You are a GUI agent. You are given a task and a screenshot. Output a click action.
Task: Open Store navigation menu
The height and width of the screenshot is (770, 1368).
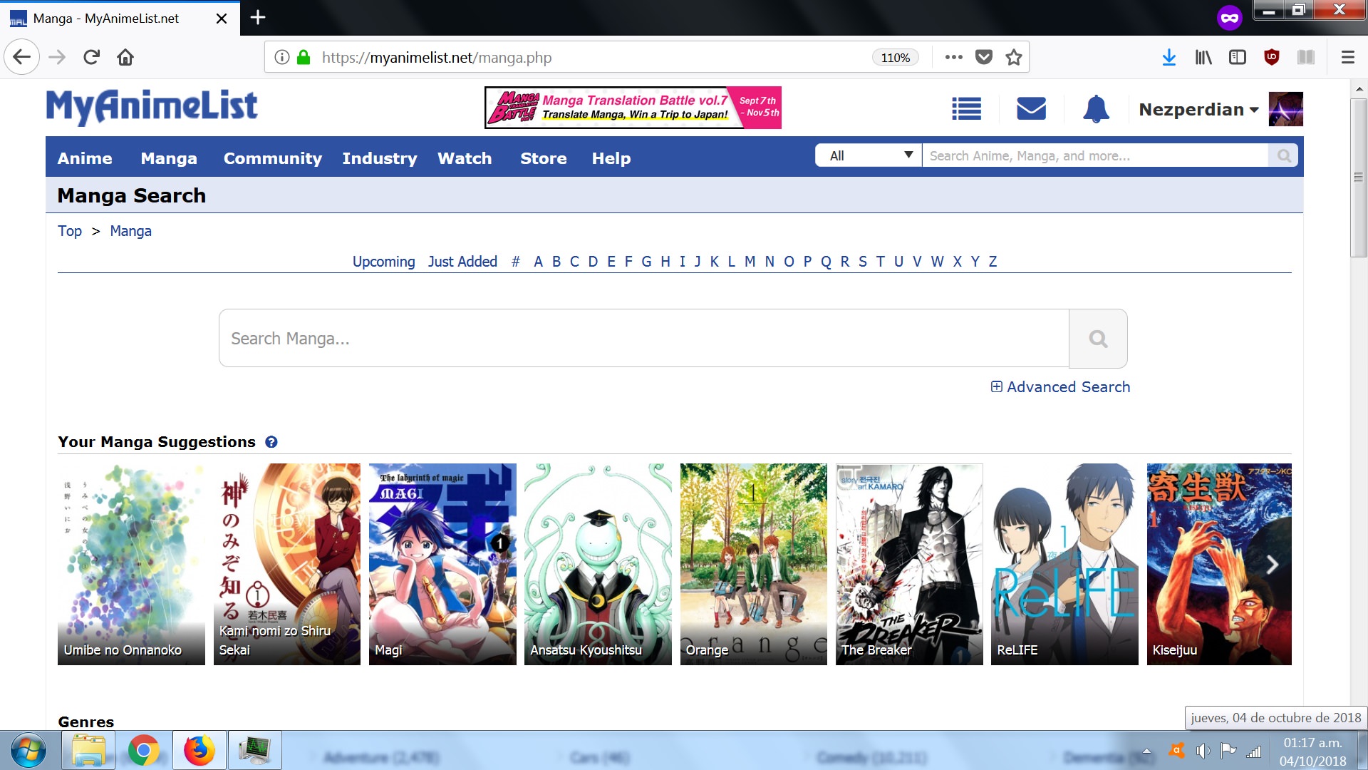(544, 158)
